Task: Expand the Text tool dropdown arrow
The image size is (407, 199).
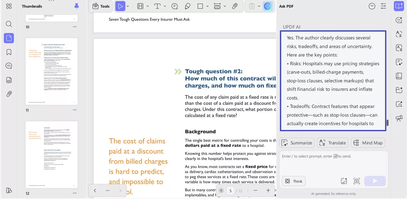Action: [165, 6]
